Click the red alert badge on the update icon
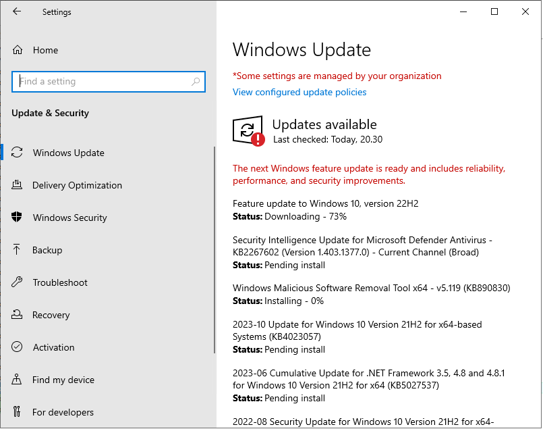This screenshot has width=543, height=429. point(258,140)
